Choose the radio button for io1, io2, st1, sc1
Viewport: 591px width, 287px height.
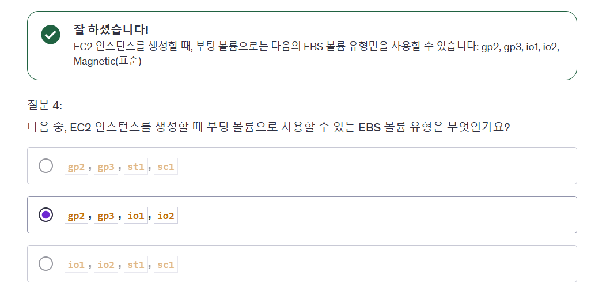tap(46, 263)
